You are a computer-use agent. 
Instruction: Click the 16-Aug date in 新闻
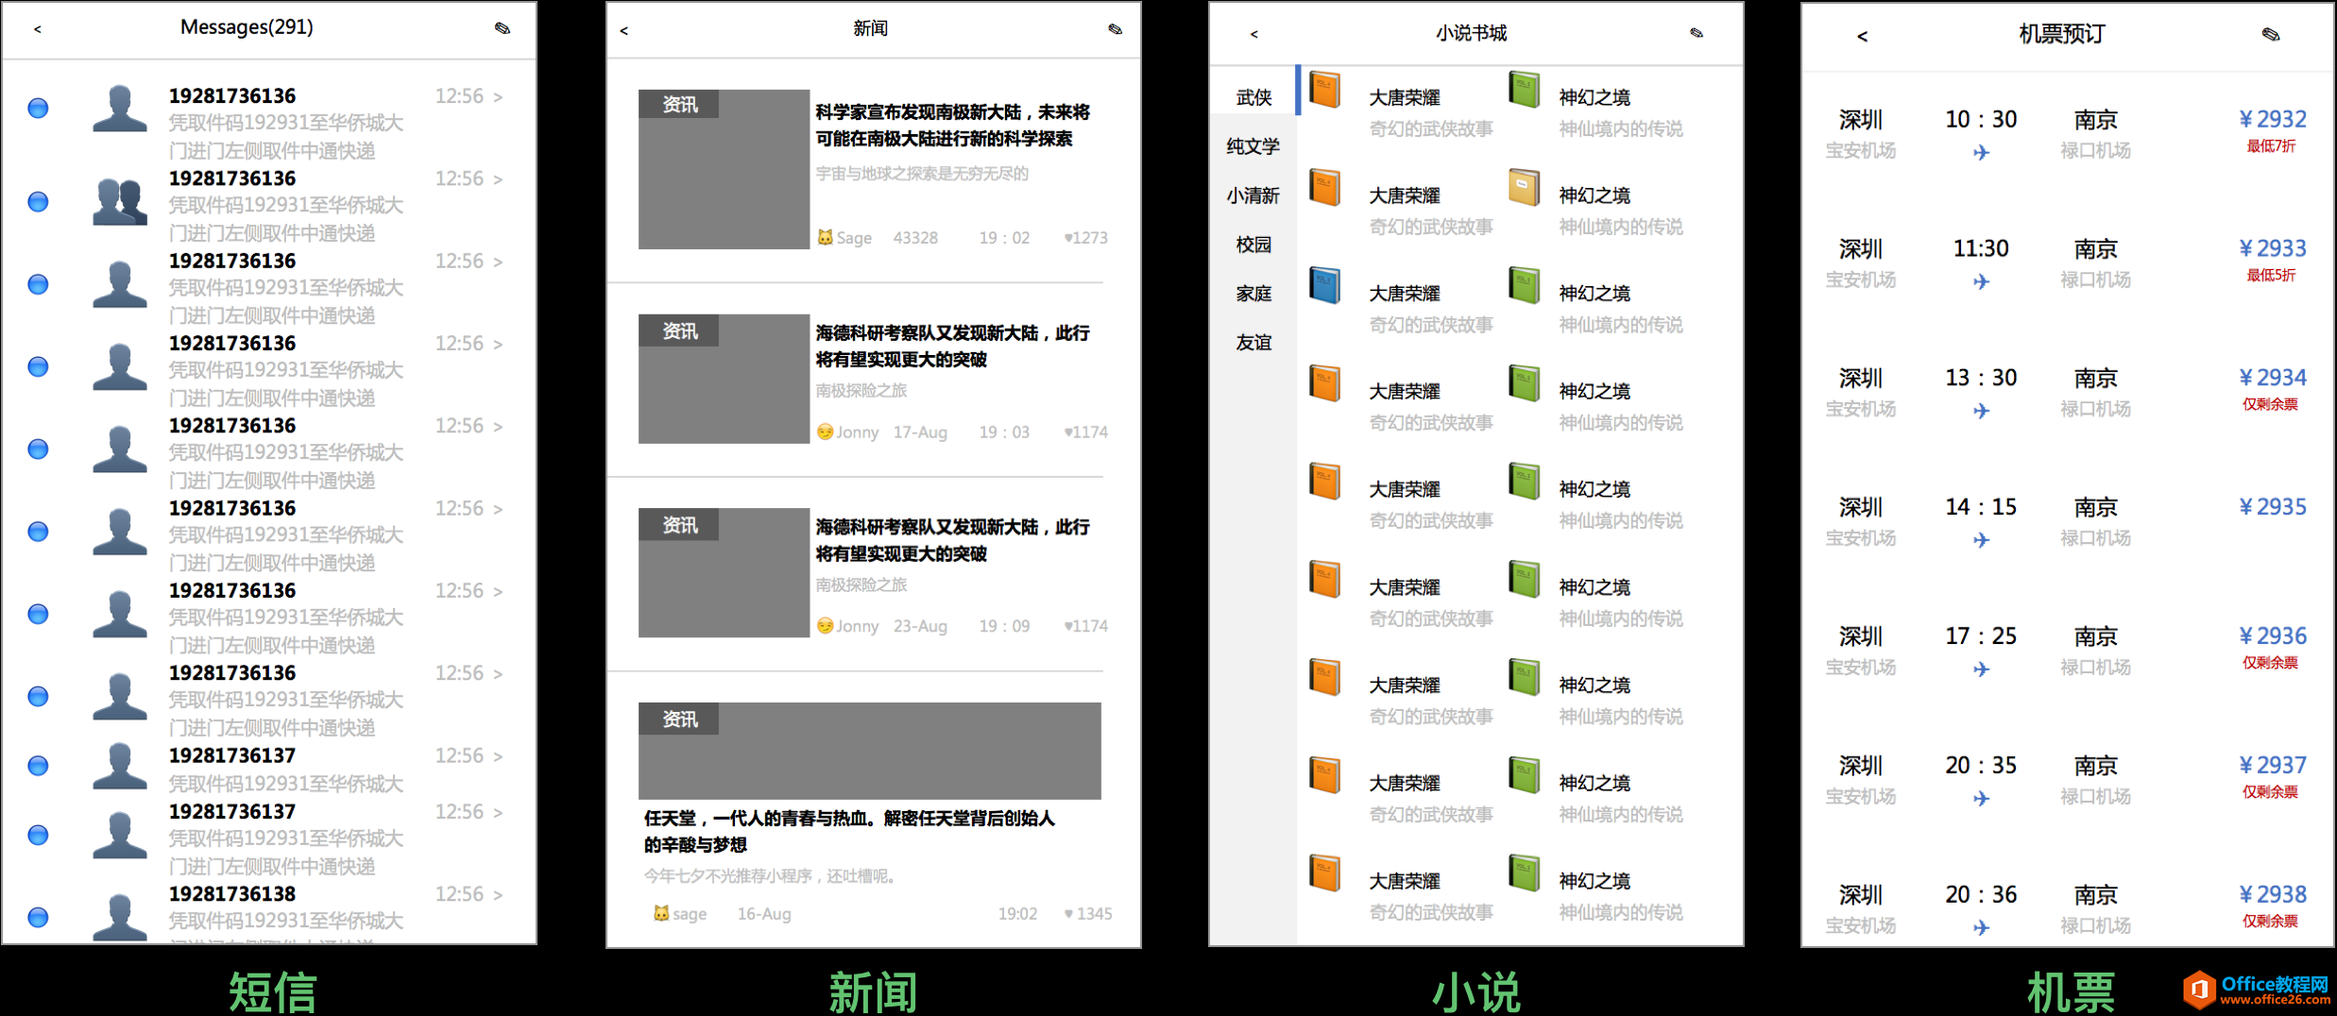[764, 914]
